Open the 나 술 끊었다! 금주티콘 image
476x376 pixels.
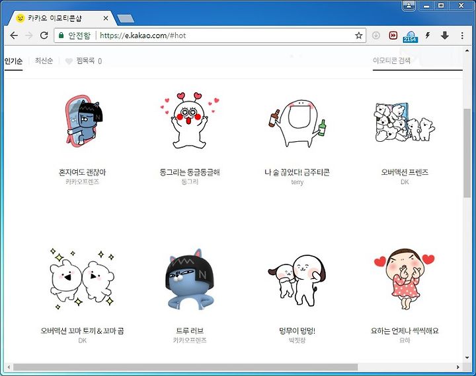click(x=297, y=123)
